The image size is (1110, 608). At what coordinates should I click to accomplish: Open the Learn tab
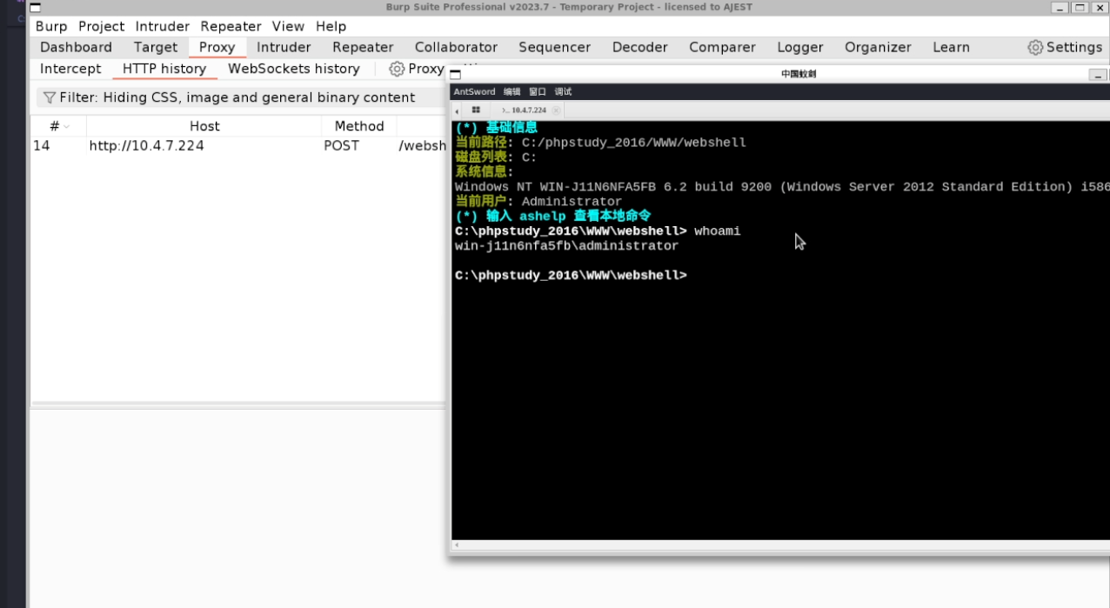click(951, 47)
